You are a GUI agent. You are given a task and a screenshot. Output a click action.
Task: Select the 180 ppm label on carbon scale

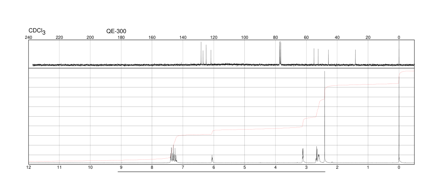point(121,37)
